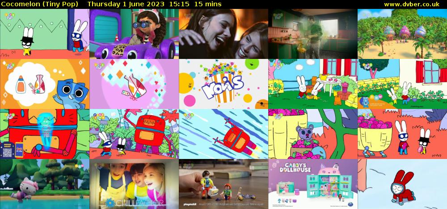Select the flying red robot thumbnail
This screenshot has height=209, width=447.
[223, 134]
